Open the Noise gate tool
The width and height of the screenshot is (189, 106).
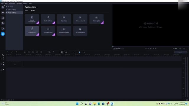(x=97, y=19)
